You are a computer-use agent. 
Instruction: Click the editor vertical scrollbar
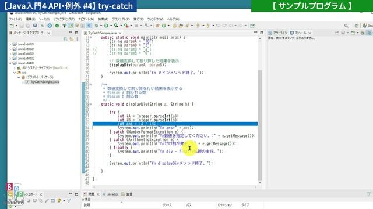260,125
